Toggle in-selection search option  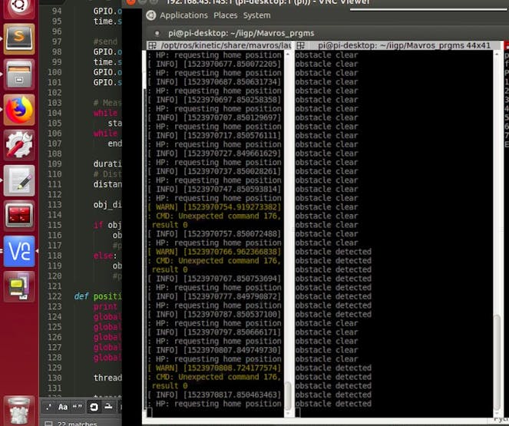coord(108,407)
